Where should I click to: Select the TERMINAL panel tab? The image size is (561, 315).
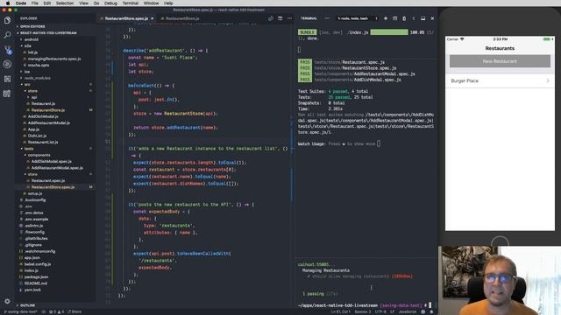pos(309,18)
